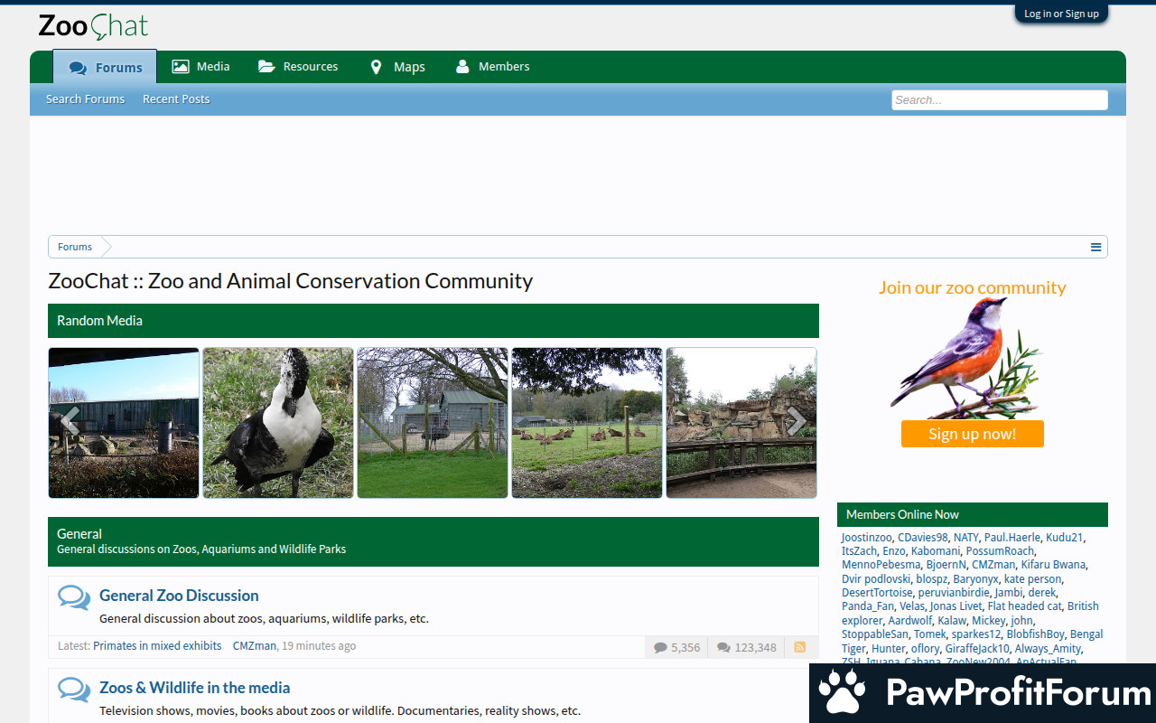View member StoppableSan's profile

pyautogui.click(x=875, y=634)
